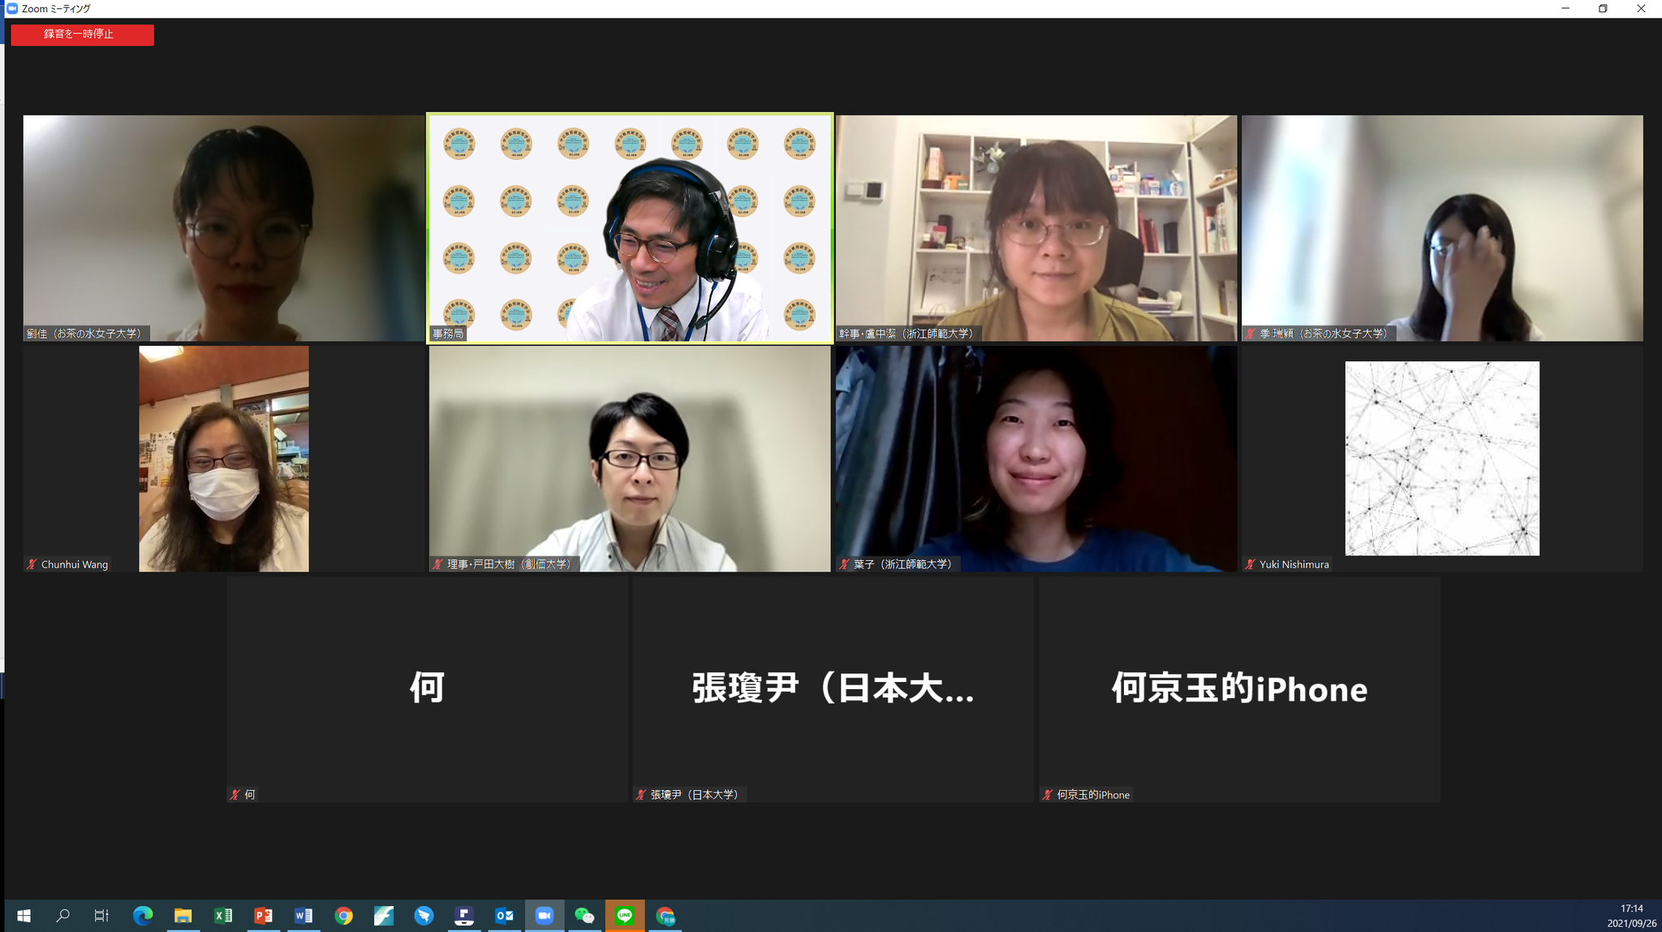The width and height of the screenshot is (1662, 932).
Task: Open Chrome profile window in taskbar
Action: pyautogui.click(x=665, y=916)
